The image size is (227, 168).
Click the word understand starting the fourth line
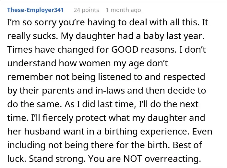32,63
